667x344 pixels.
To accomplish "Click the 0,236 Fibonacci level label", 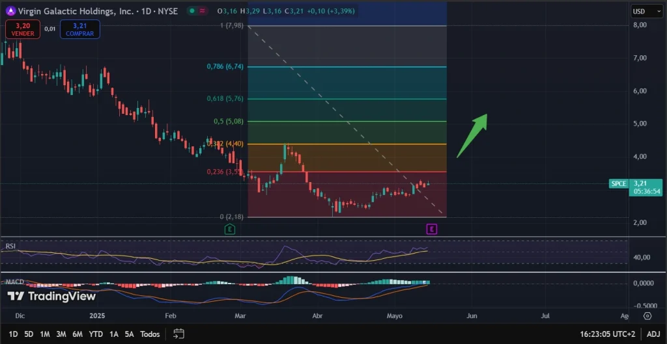I will (x=225, y=172).
